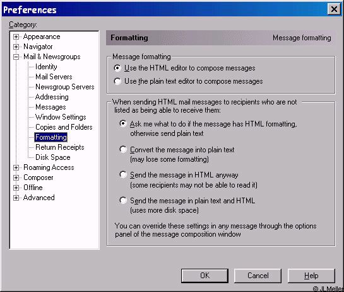The image size is (344, 292).
Task: Click the Cancel button
Action: pos(258,276)
